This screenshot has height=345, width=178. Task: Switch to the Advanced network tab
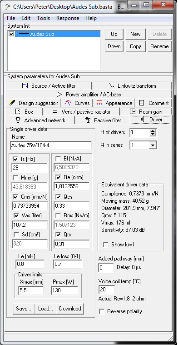click(40, 120)
